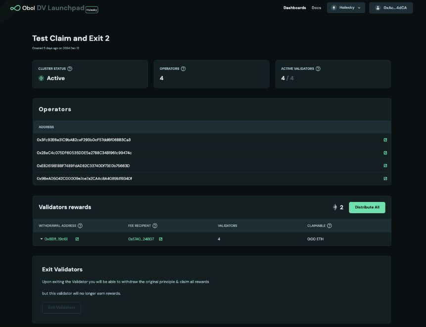Open external link for operator 0x98eAD5 address
Image resolution: width=426 pixels, height=327 pixels.
pyautogui.click(x=385, y=179)
